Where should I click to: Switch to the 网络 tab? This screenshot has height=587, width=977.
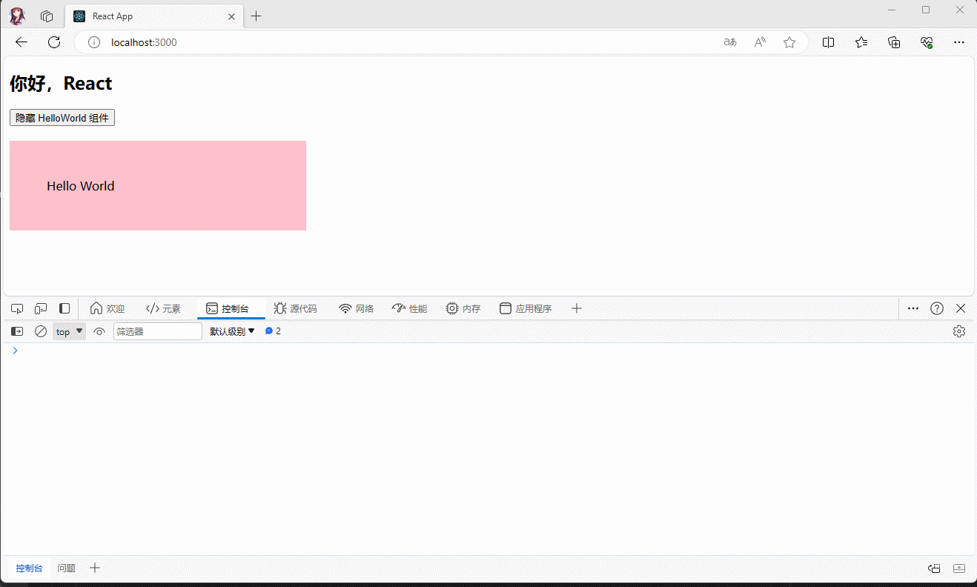[357, 308]
